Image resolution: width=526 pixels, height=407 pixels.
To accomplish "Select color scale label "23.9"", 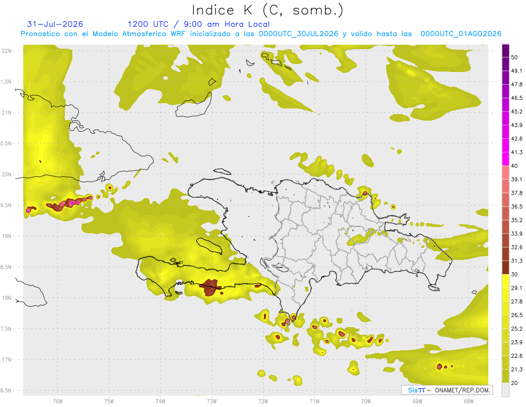I will [x=517, y=342].
